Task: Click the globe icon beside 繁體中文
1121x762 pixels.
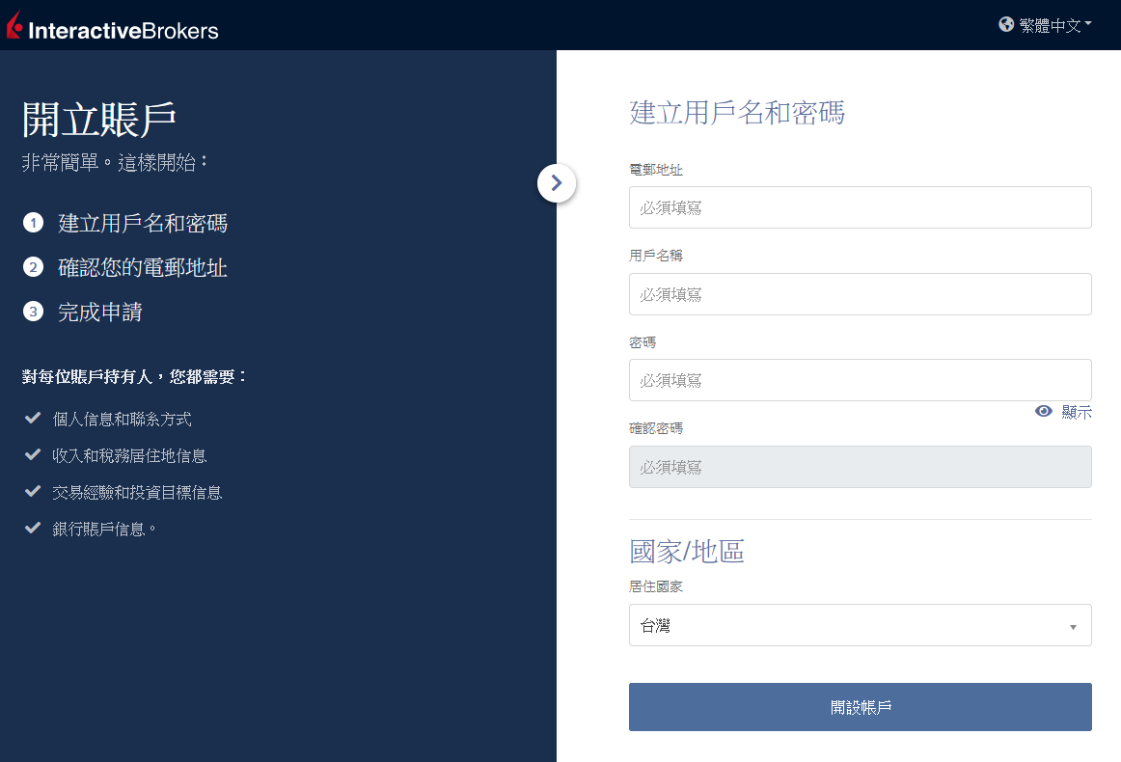Action: 1006,24
